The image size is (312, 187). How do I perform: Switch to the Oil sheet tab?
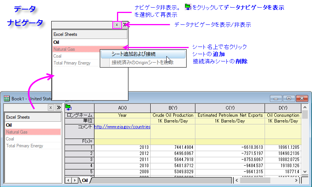pyautogui.click(x=85, y=180)
